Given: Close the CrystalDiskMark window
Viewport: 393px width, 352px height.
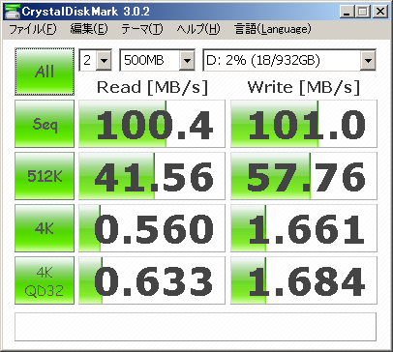Looking at the screenshot, I should 380,12.
